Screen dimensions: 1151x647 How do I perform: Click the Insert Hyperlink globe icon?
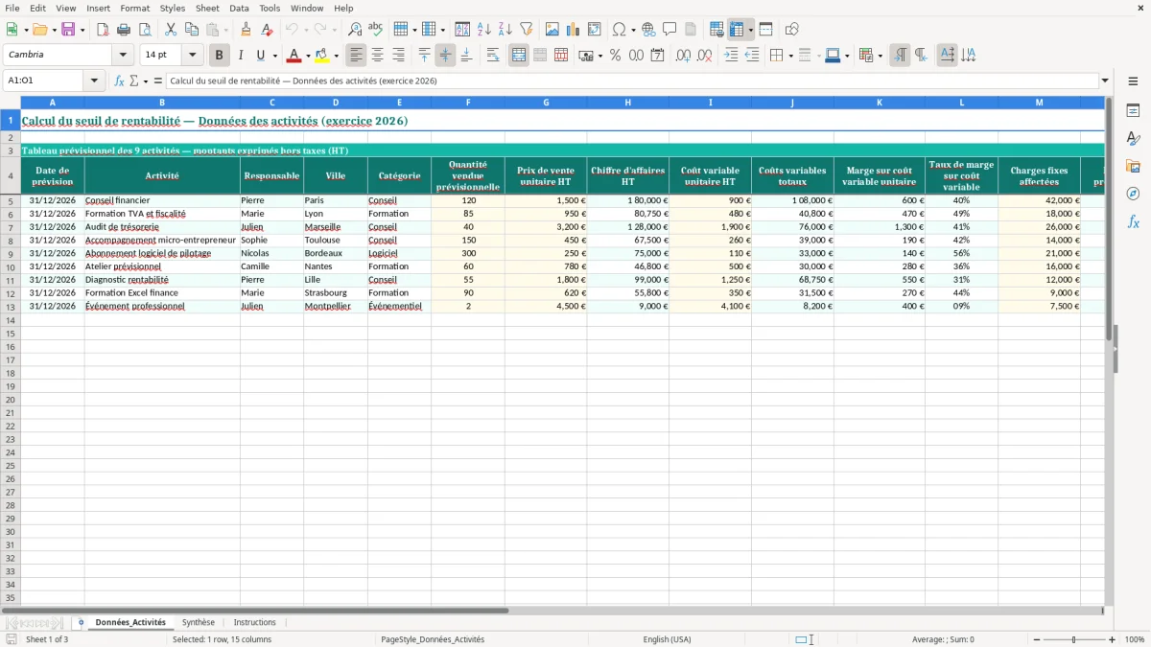(x=649, y=30)
